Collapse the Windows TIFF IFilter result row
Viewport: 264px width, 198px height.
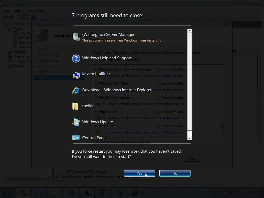tap(95, 83)
